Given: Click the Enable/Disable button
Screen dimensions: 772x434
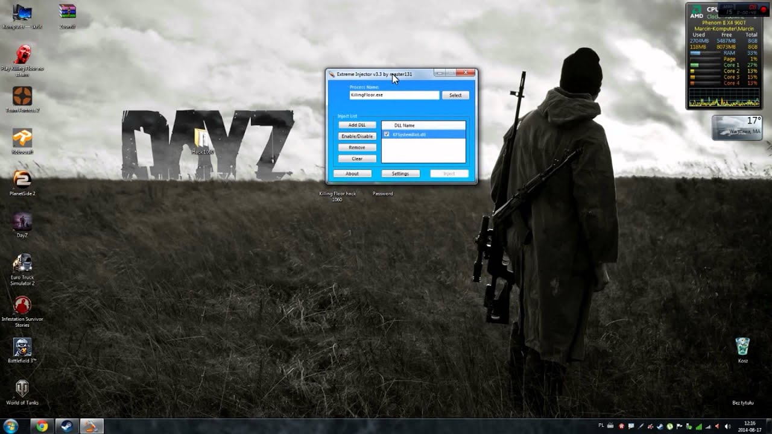Looking at the screenshot, I should (x=357, y=136).
